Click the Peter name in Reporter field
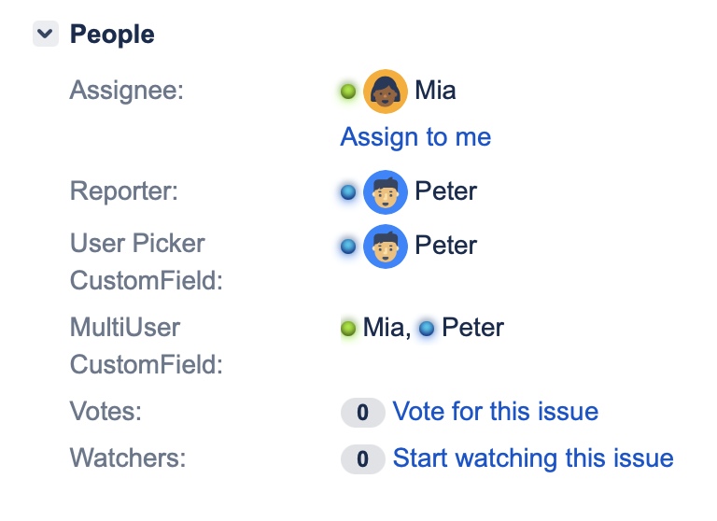717x521 pixels. 445,191
